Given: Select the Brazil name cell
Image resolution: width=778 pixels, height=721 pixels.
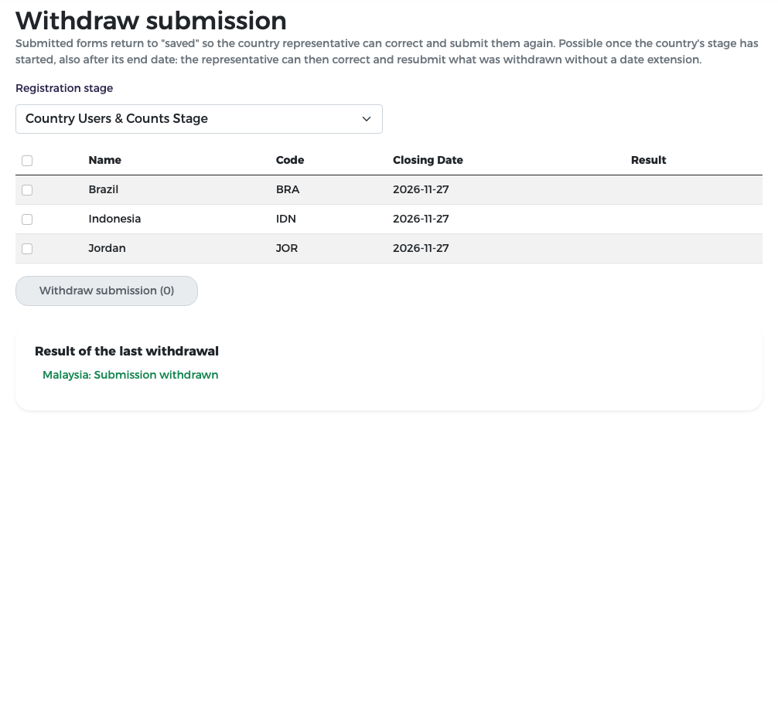Looking at the screenshot, I should tap(103, 189).
